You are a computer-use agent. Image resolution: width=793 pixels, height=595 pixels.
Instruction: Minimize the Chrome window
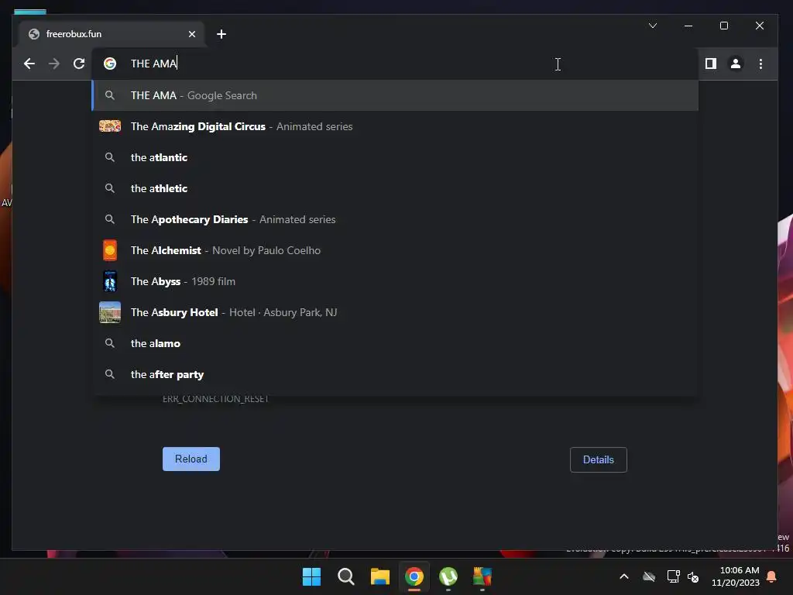click(688, 26)
